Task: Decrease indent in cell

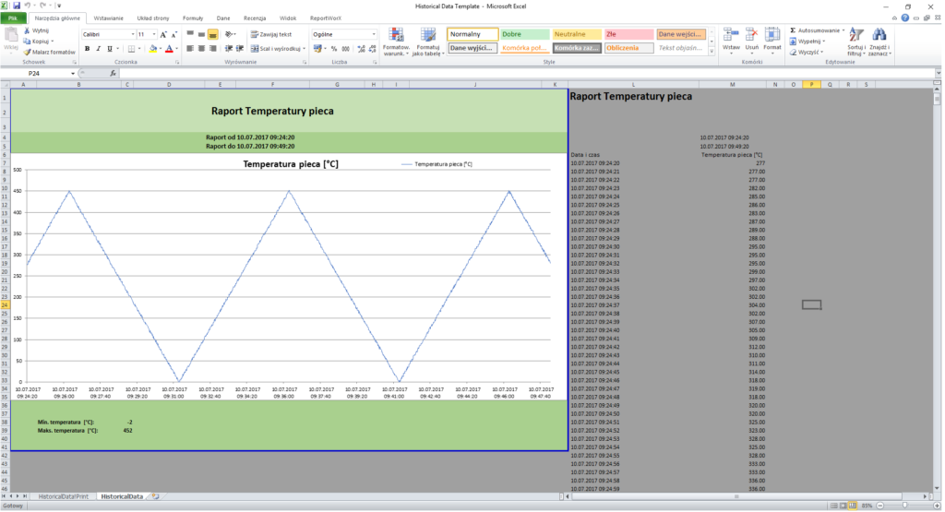Action: pos(229,49)
